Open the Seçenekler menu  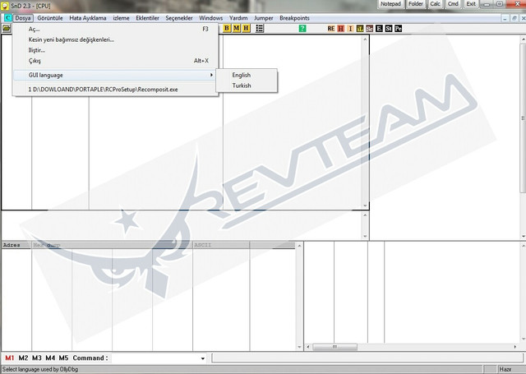(179, 18)
